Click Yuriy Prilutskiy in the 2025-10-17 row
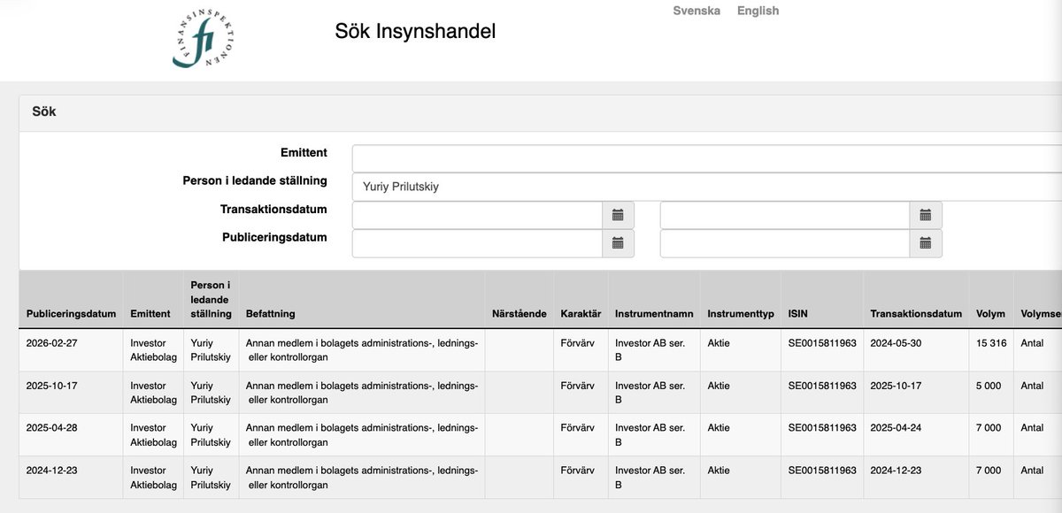The width and height of the screenshot is (1062, 513). click(210, 393)
